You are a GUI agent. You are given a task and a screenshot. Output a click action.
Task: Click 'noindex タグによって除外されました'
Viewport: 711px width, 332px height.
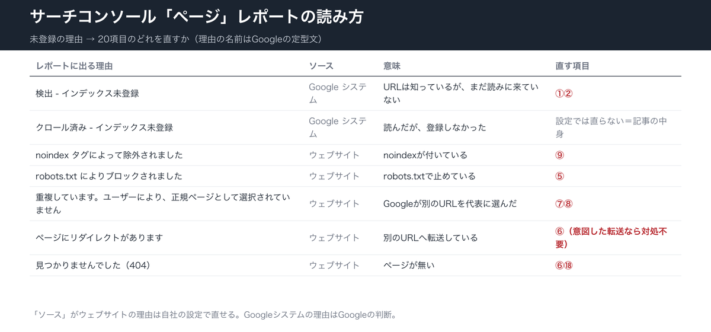[x=109, y=155]
